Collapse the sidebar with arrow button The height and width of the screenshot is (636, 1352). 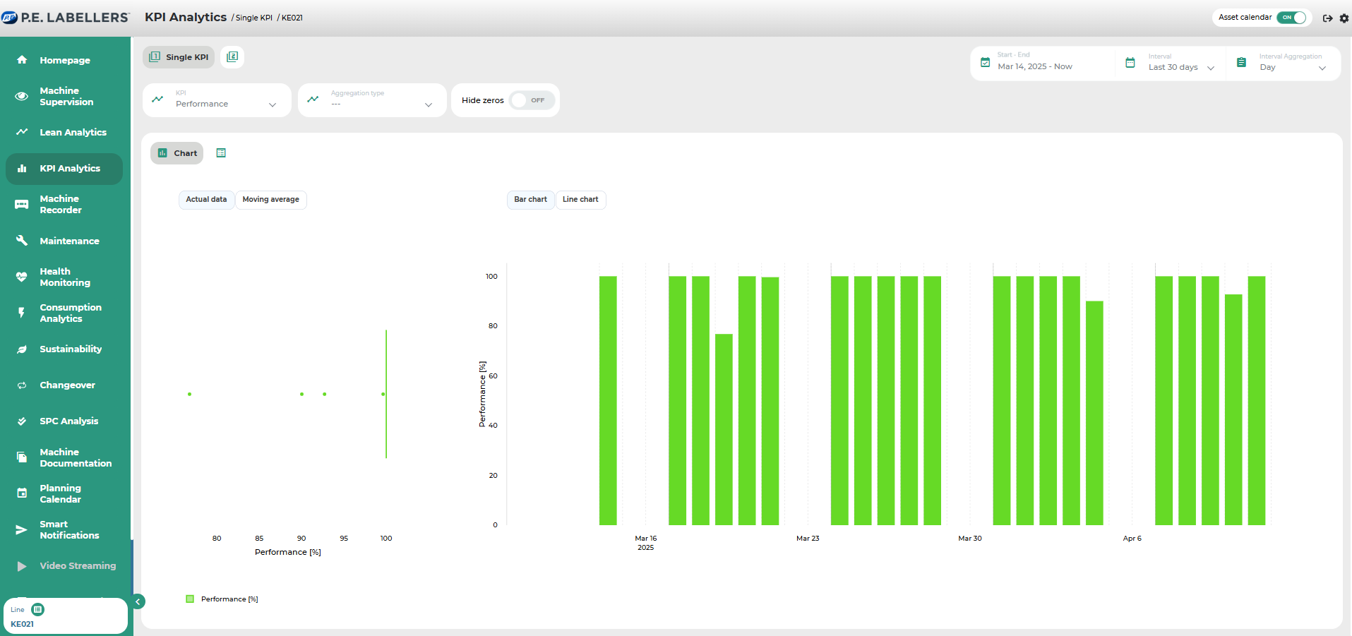pos(138,601)
